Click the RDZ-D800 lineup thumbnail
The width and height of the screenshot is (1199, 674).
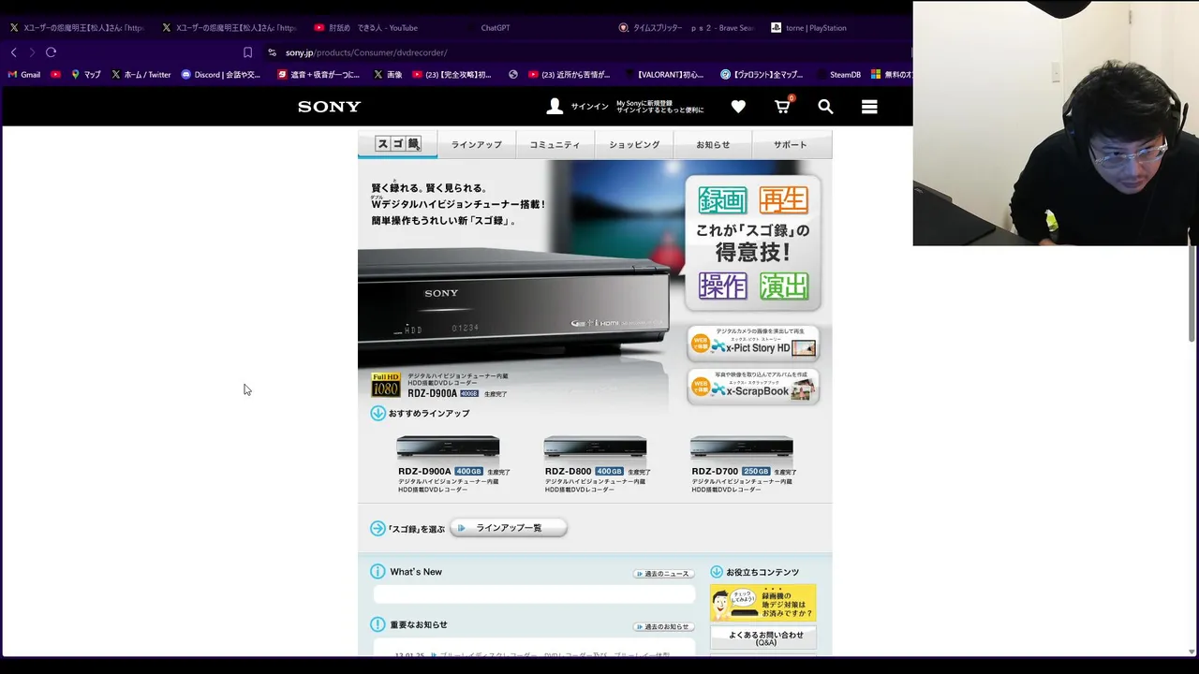tap(595, 448)
